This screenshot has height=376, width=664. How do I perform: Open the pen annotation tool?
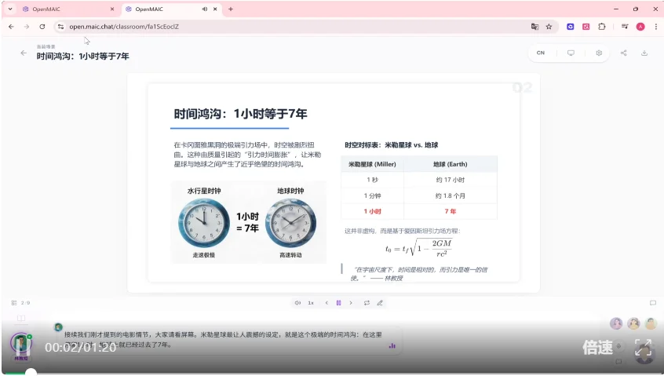(x=380, y=303)
